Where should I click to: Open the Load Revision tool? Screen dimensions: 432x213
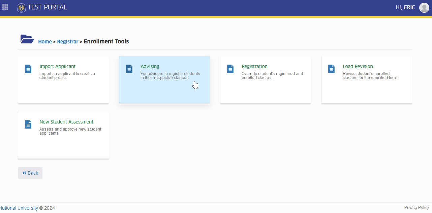pos(367,79)
